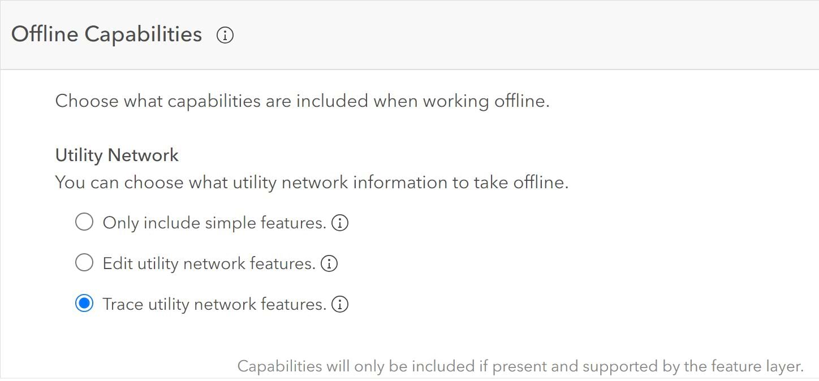The image size is (819, 381).
Task: Click the capabilities disclaimer at the bottom
Action: coord(520,366)
